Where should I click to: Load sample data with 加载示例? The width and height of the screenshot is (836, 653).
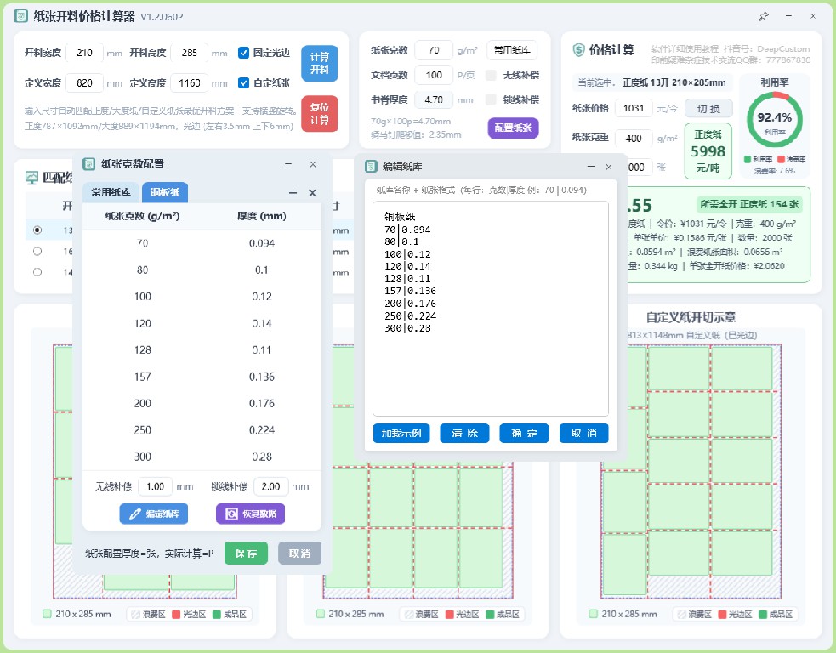401,434
